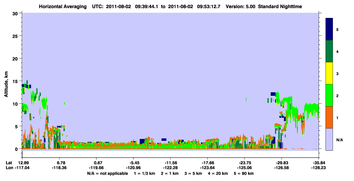
Task: Click the longitude value -122.28
Action: [x=170, y=168]
